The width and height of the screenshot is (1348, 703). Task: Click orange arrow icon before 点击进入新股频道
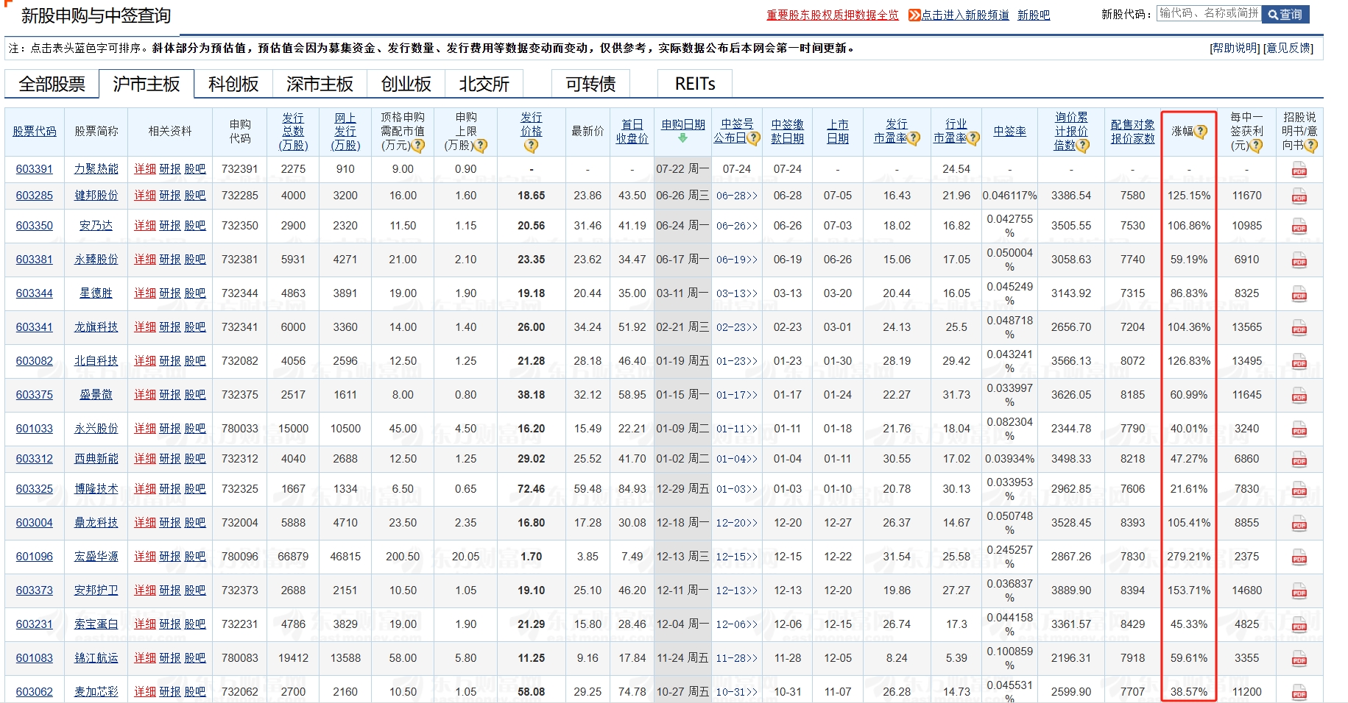pos(914,15)
